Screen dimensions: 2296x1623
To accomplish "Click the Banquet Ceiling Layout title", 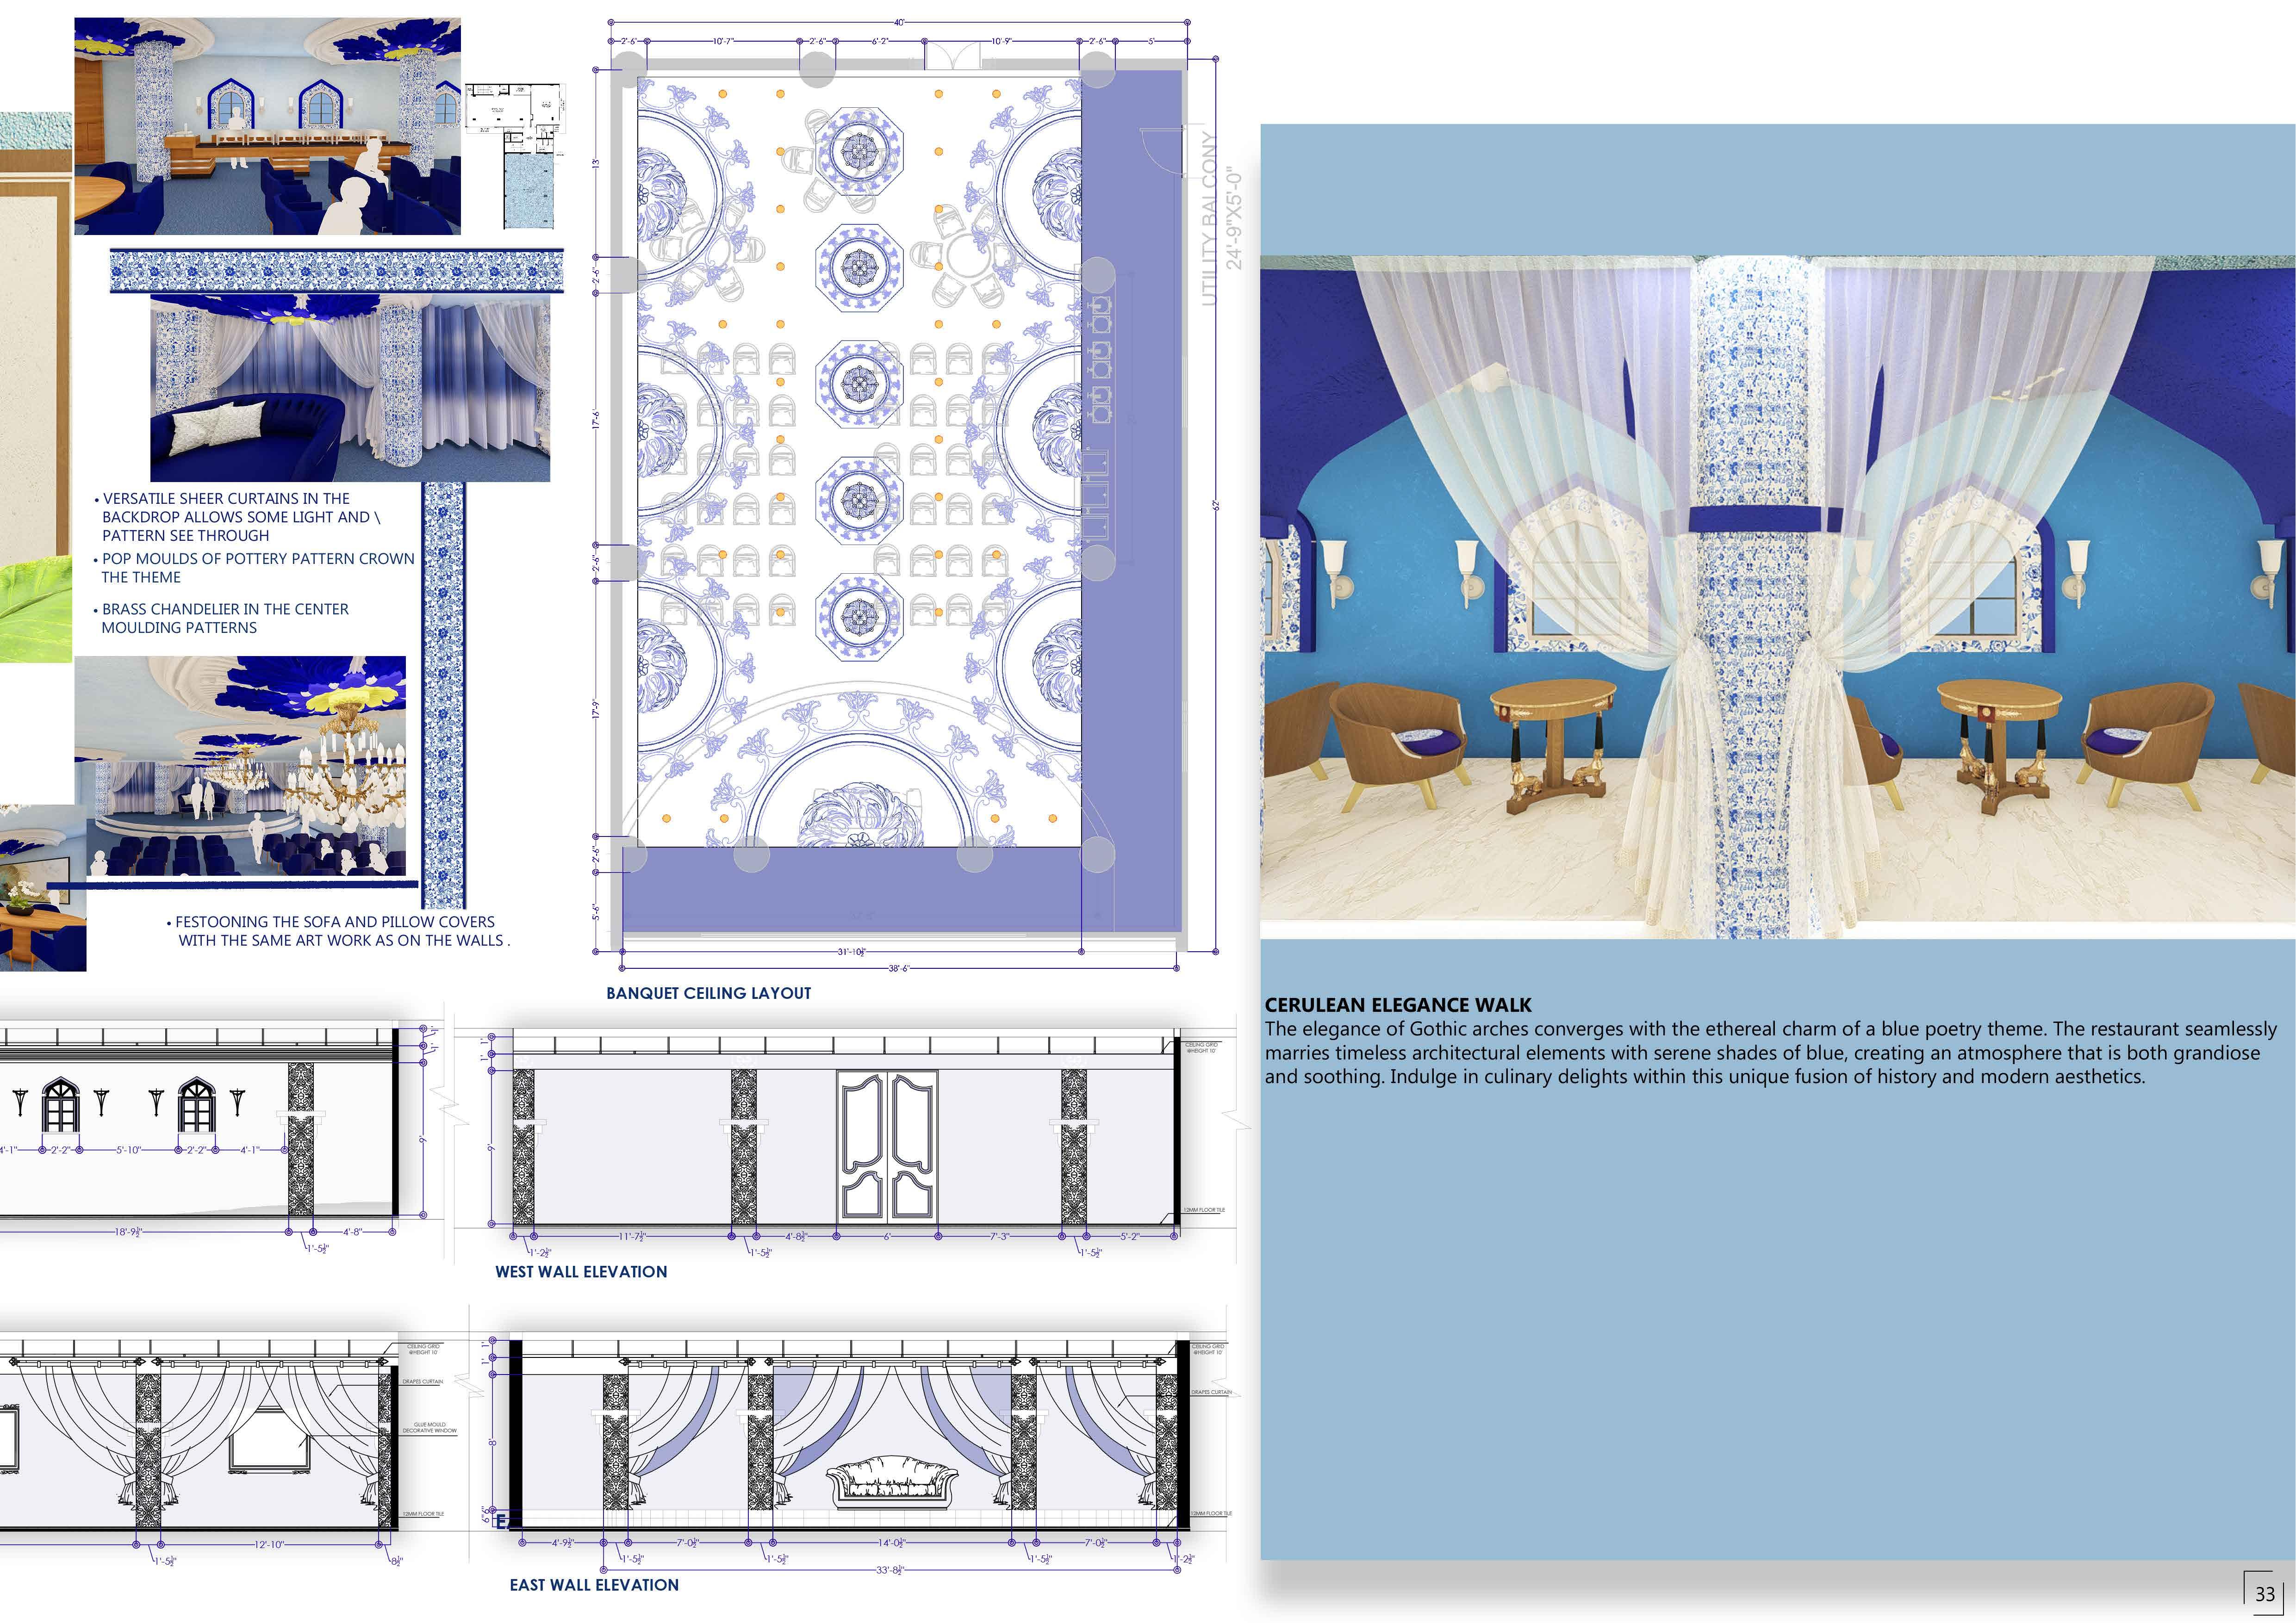I will (708, 992).
